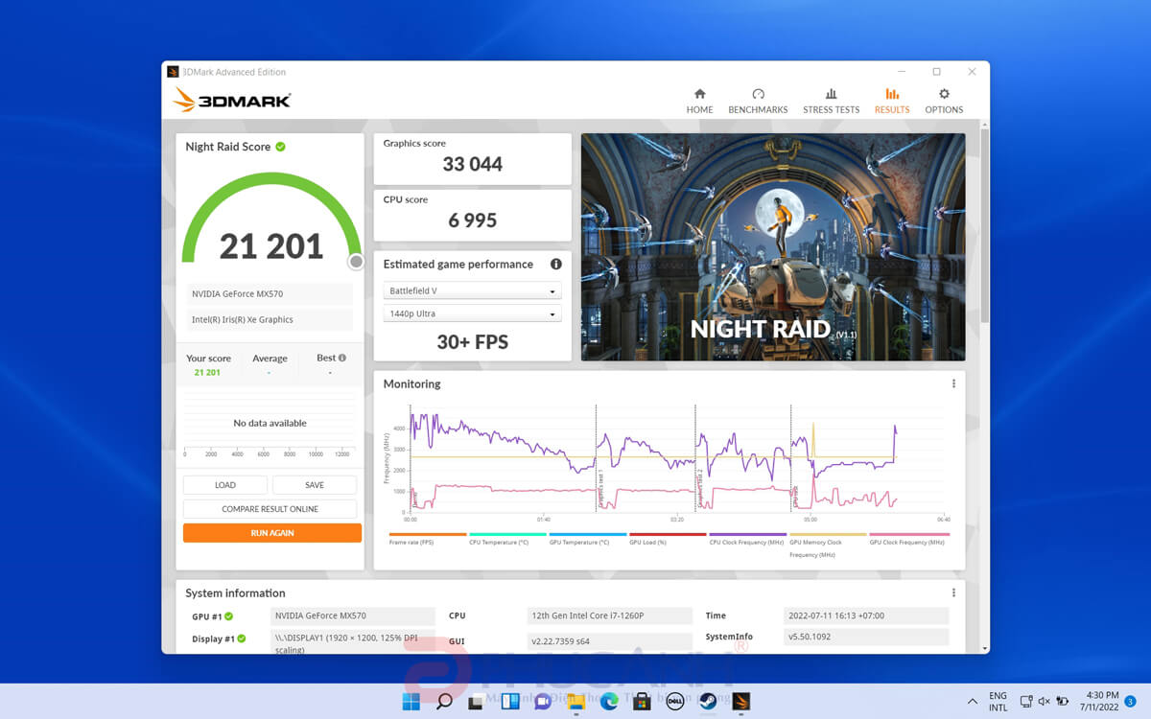Screen dimensions: 1151x719
Task: Open Microsoft Store from the taskbar
Action: click(642, 702)
